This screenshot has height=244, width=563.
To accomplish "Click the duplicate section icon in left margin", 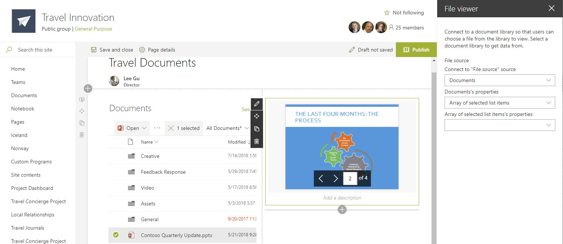I will (82, 123).
